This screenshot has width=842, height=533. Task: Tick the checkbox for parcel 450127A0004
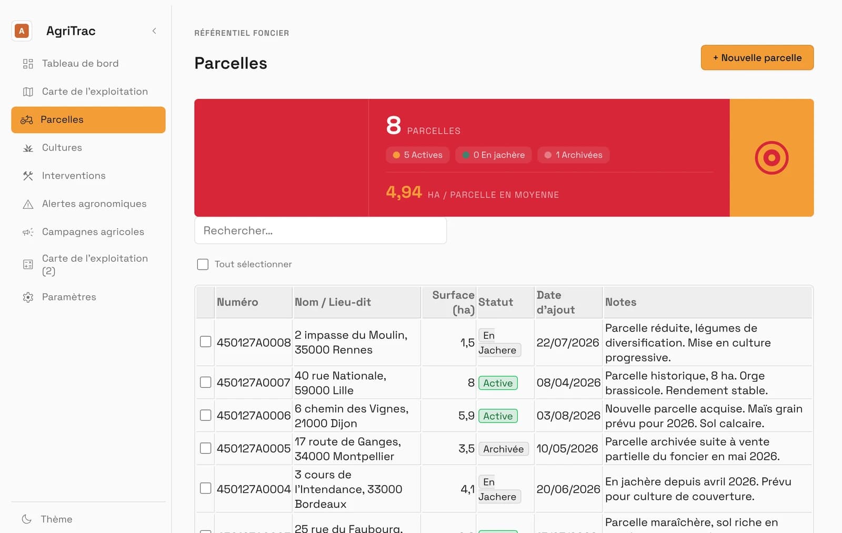tap(206, 488)
